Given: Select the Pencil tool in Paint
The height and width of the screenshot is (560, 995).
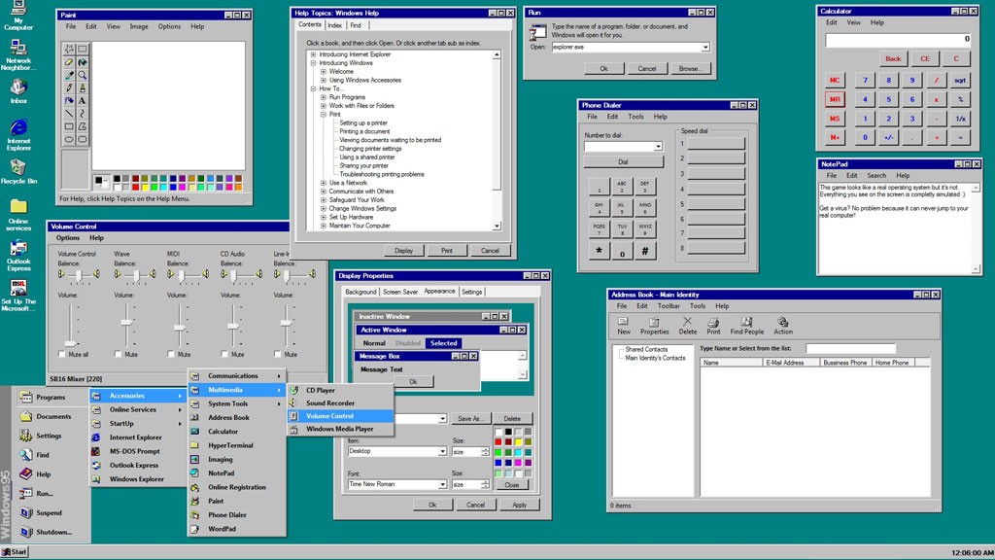Looking at the screenshot, I should coord(68,87).
